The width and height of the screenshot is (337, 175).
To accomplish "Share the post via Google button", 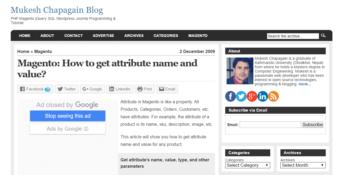I will point(92,89).
